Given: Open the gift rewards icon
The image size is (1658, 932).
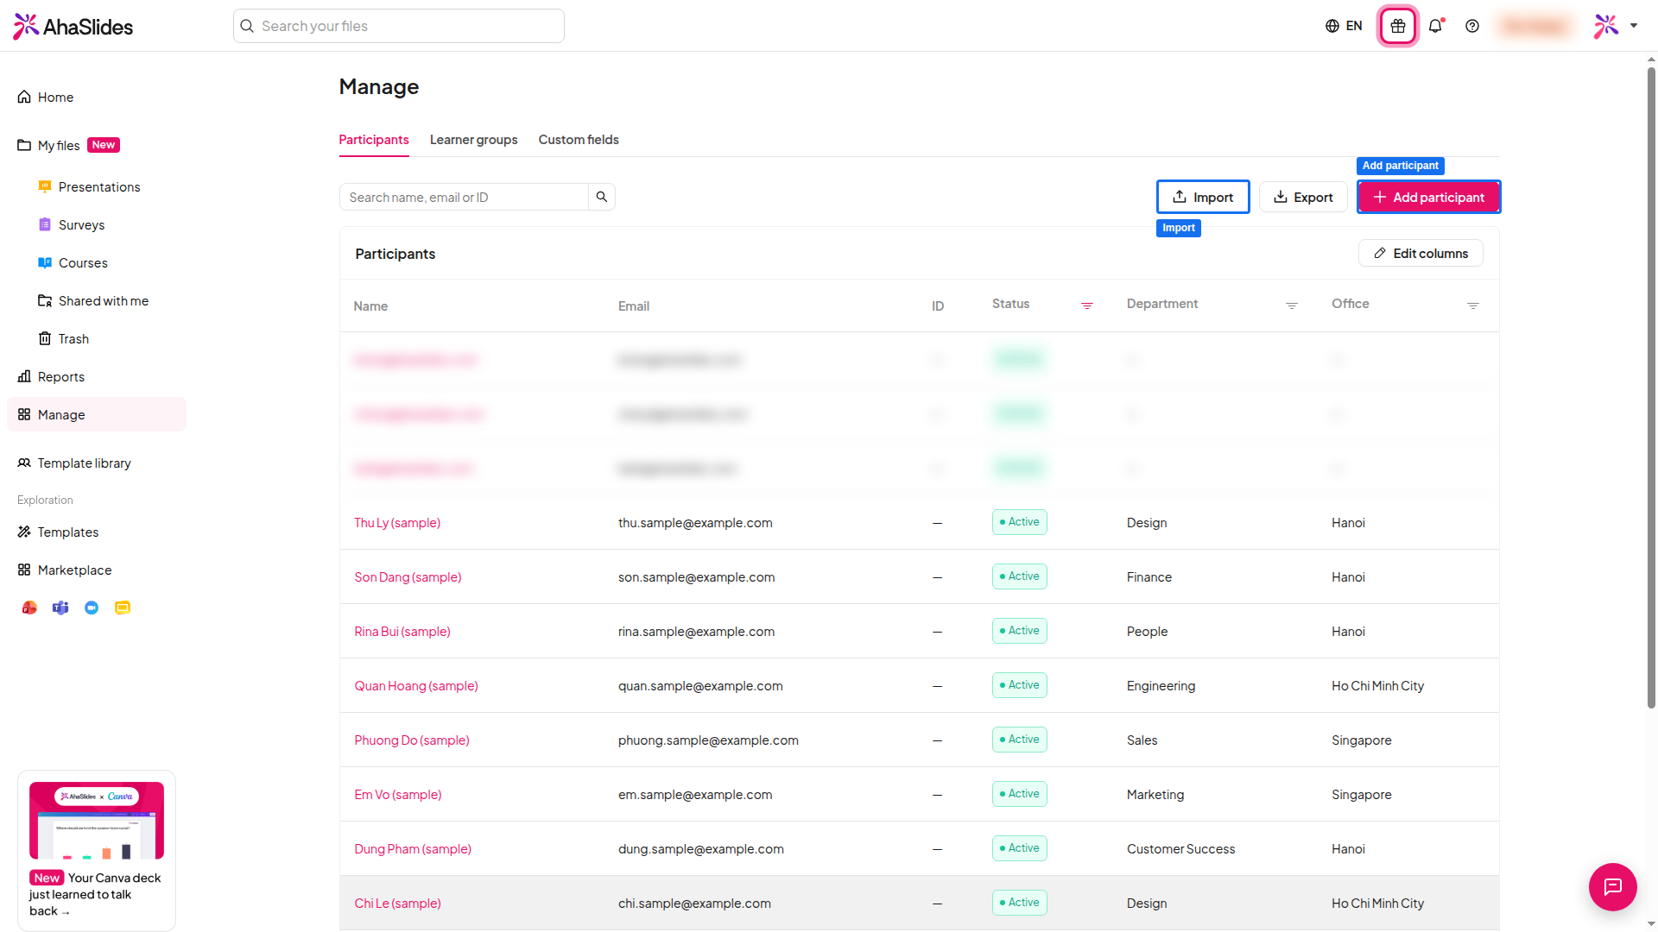Looking at the screenshot, I should point(1397,26).
